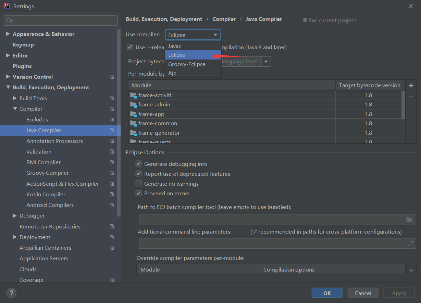
Task: Expand Appearance & Behavior section
Action: [x=8, y=34]
